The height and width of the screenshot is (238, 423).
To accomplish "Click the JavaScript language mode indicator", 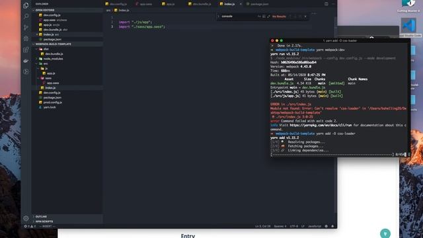I will (x=315, y=226).
